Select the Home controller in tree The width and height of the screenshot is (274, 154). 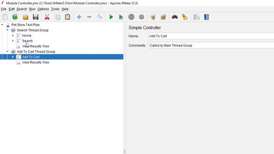[27, 36]
